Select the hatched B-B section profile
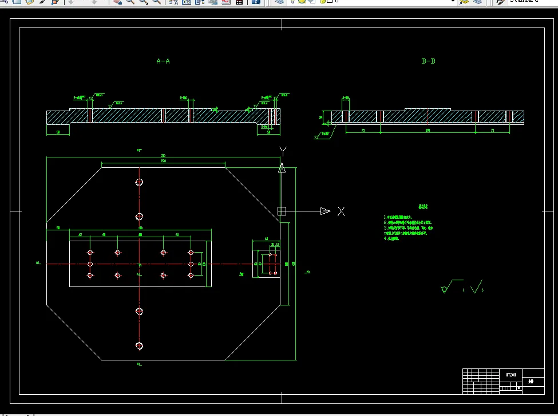Viewport: 558px width, 416px height. click(428, 117)
